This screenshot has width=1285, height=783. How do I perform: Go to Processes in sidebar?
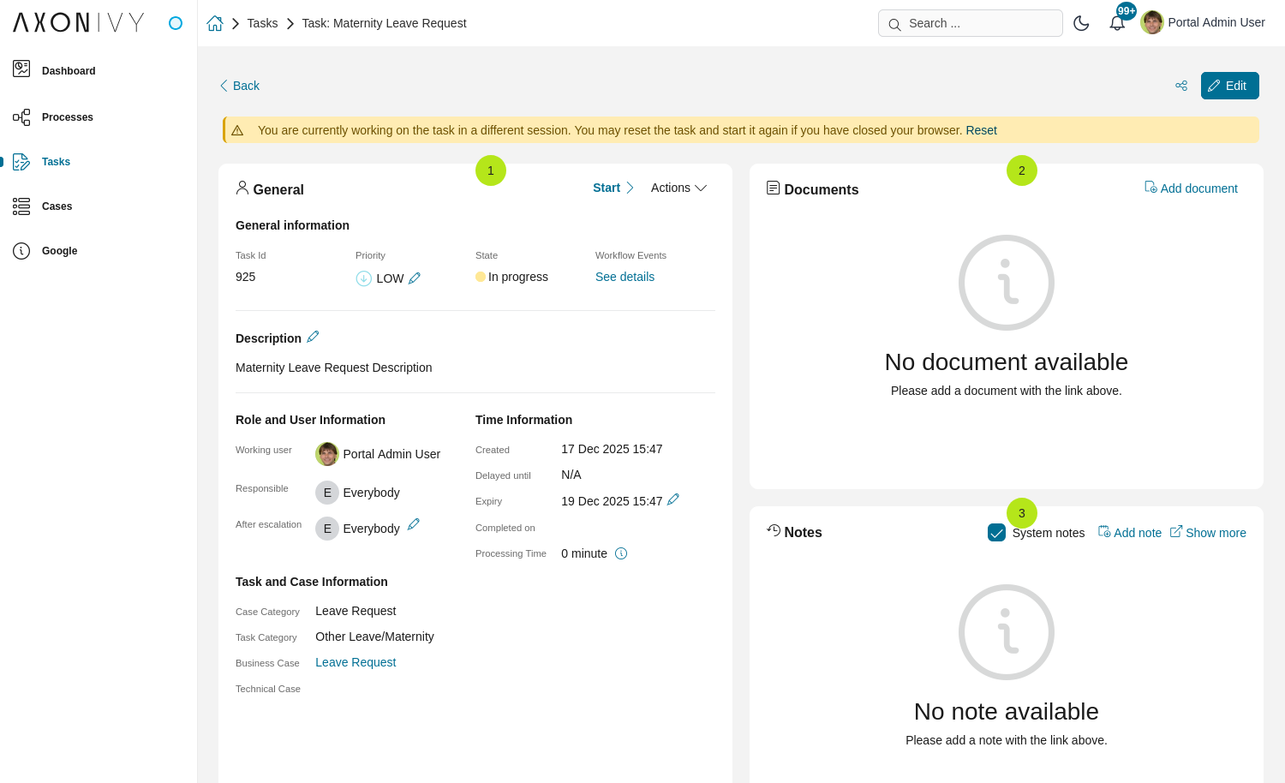coord(67,117)
